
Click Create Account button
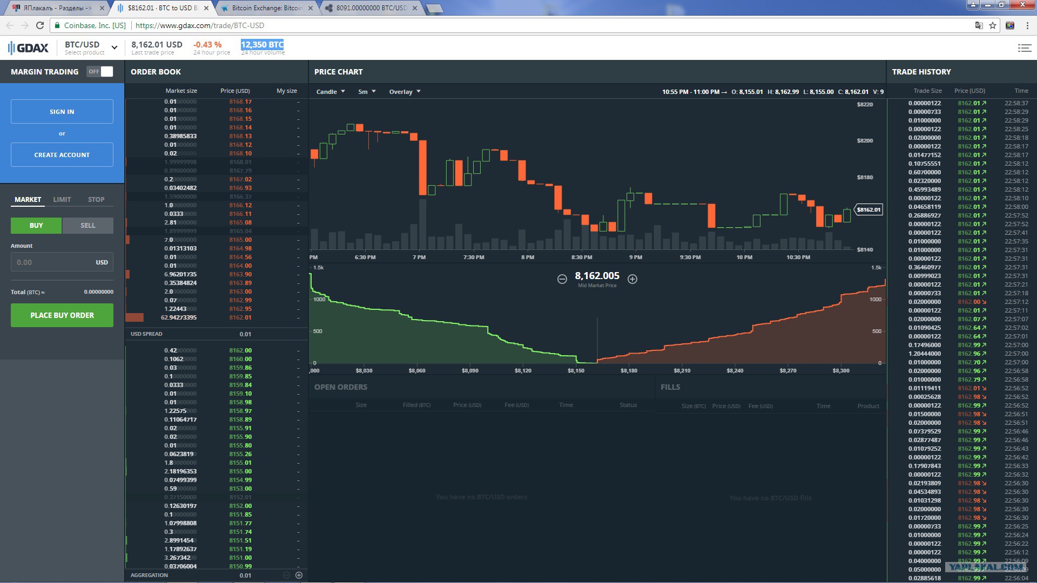(62, 155)
